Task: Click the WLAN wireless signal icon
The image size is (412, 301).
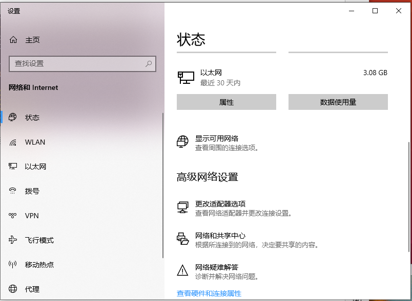Action: (x=13, y=142)
